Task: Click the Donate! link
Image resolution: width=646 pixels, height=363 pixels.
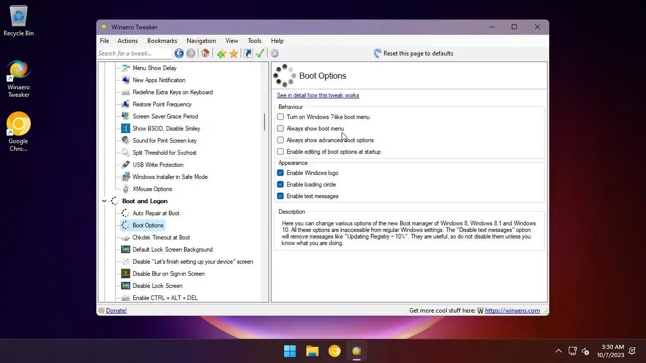Action: pos(116,311)
